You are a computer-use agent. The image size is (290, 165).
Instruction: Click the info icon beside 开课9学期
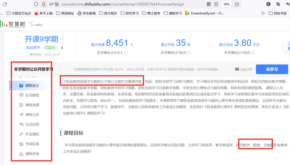click(x=62, y=38)
